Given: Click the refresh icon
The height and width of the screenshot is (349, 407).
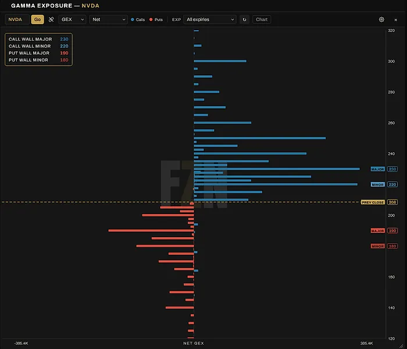Looking at the screenshot, I should pyautogui.click(x=244, y=19).
